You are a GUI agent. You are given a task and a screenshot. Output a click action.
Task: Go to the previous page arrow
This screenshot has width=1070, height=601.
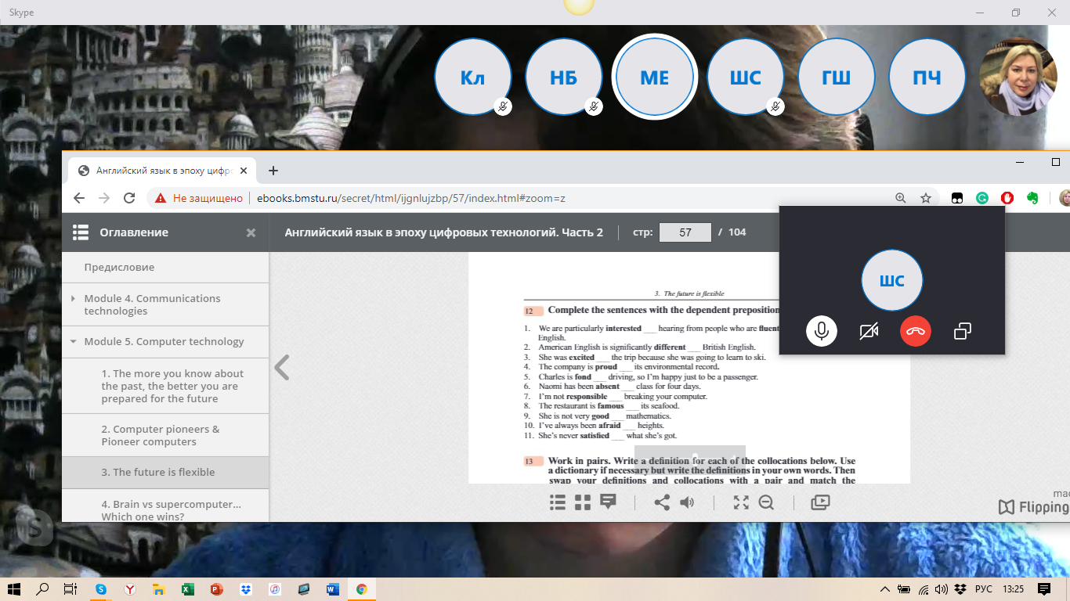click(x=282, y=367)
